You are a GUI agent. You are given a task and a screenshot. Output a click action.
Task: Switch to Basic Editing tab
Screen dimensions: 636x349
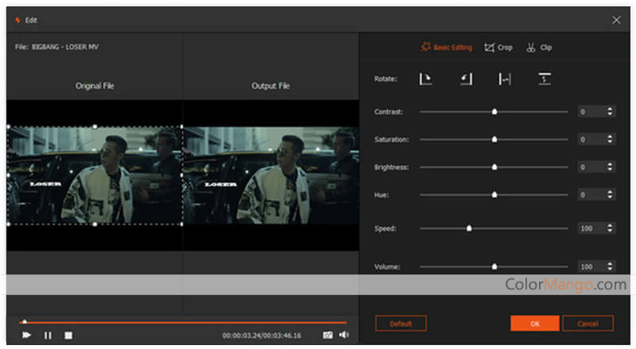(447, 48)
